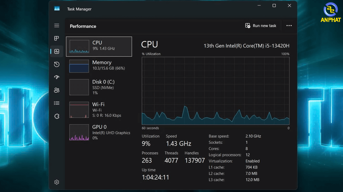Open the App history page
The width and height of the screenshot is (343, 192).
(57, 64)
